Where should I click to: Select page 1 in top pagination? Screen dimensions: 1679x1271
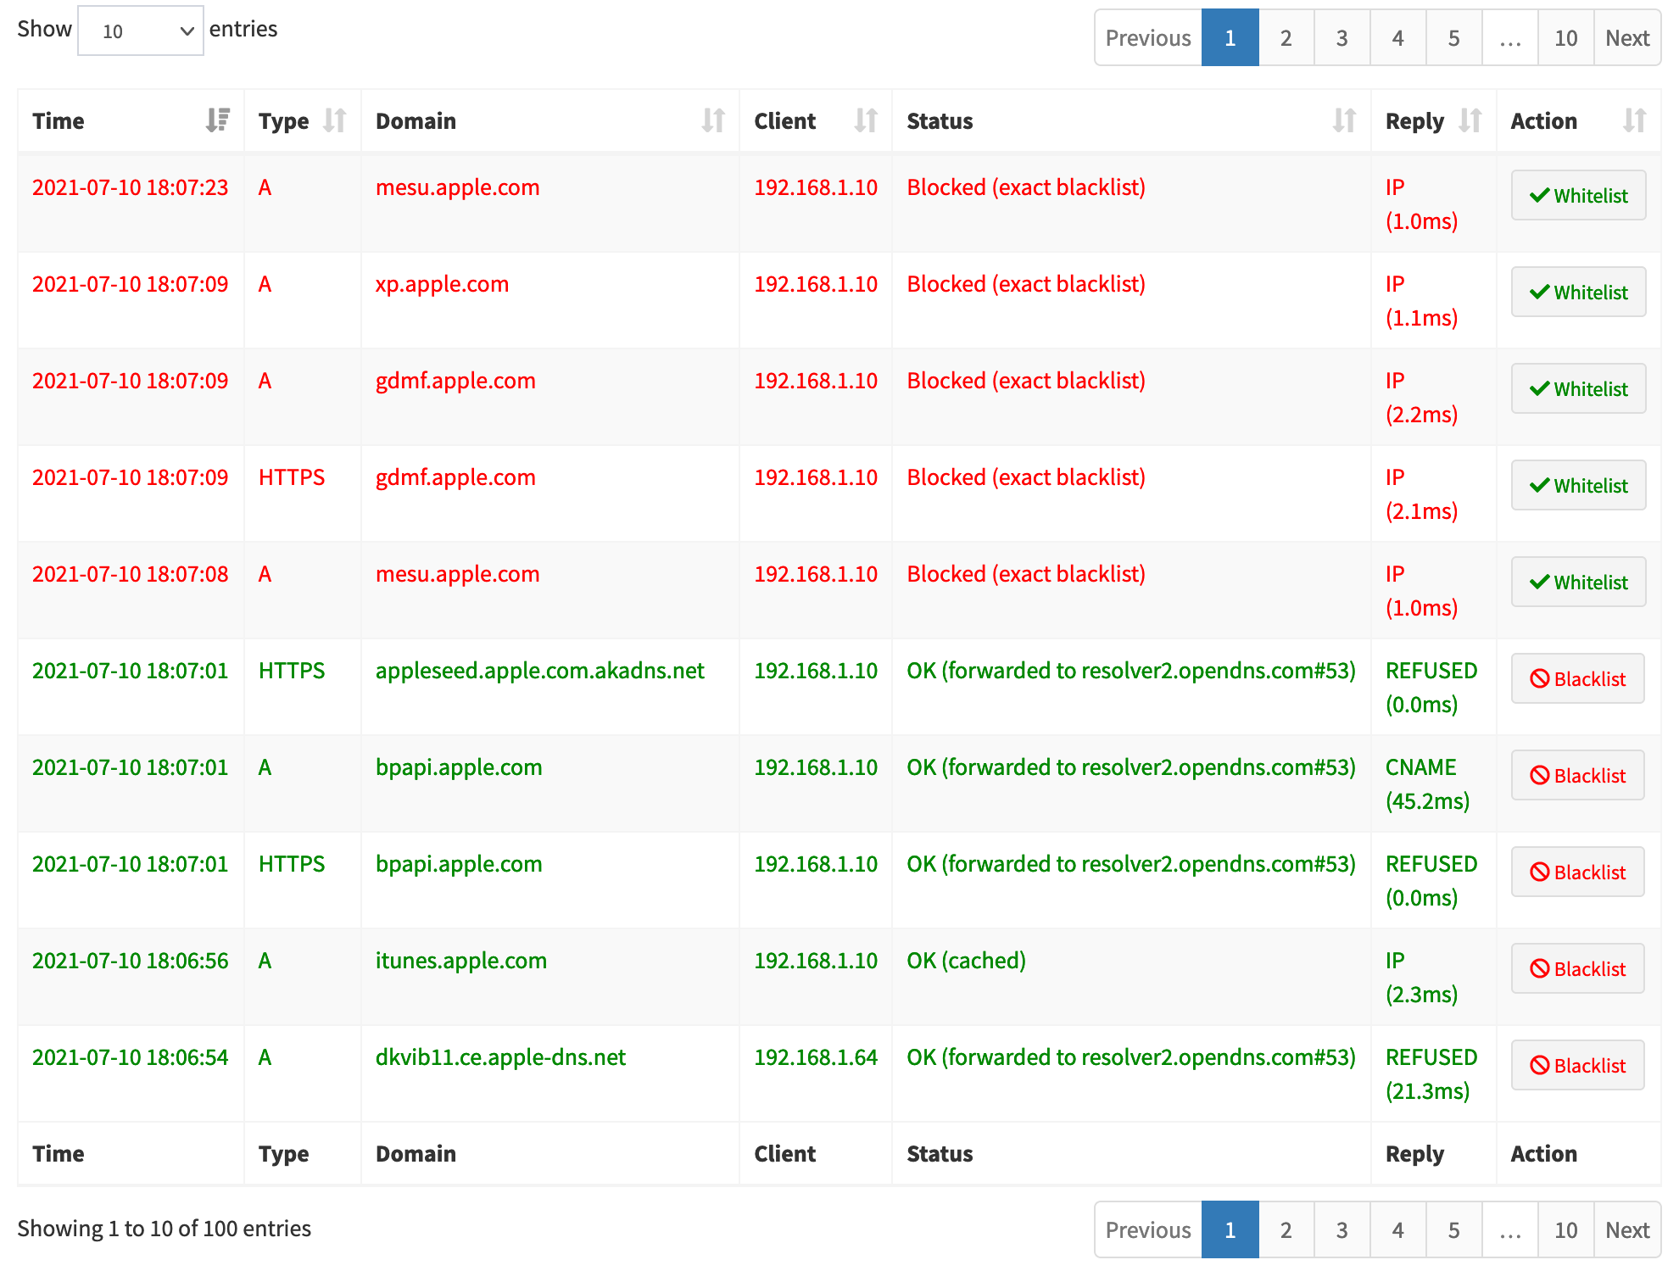coord(1230,37)
